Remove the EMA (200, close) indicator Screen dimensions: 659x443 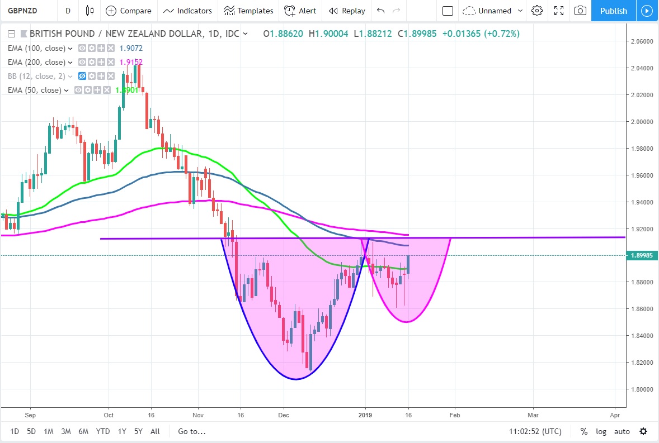click(x=111, y=63)
